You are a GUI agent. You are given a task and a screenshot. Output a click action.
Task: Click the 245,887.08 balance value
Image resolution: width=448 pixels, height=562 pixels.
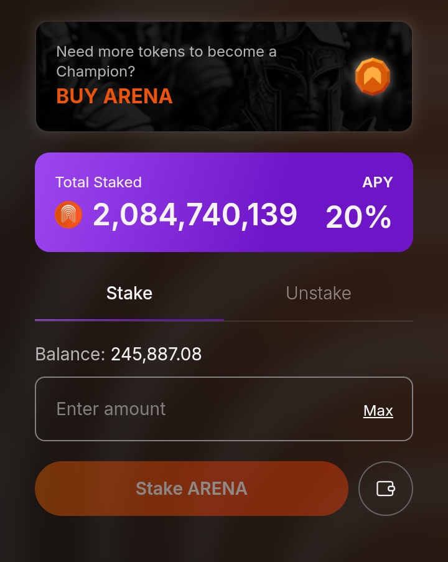tap(156, 355)
